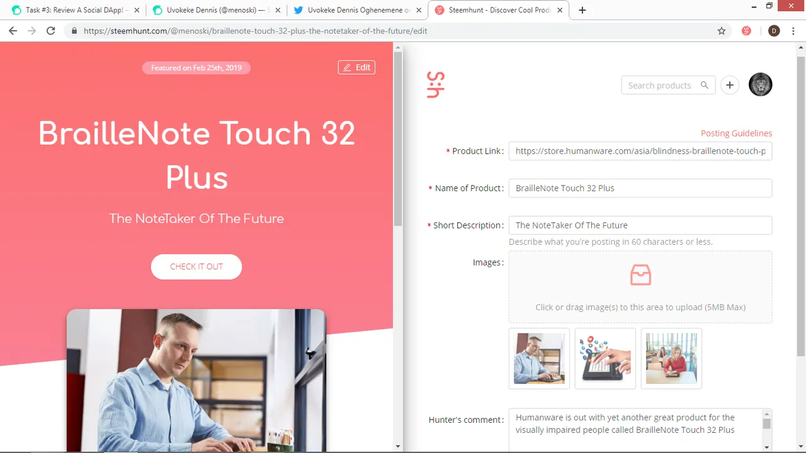Click the Steemhunt logo

(x=436, y=85)
